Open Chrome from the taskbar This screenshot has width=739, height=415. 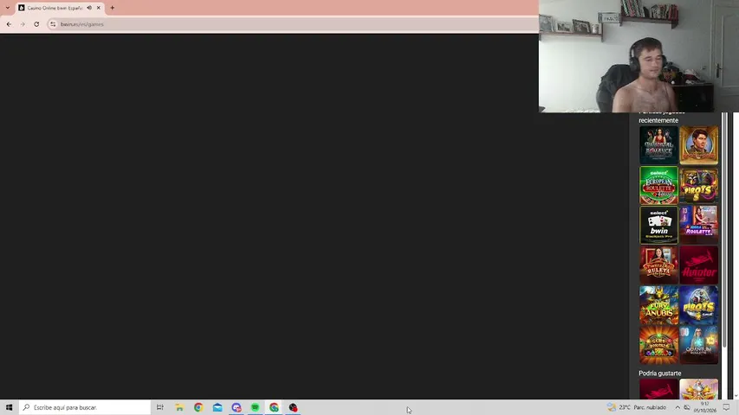click(x=198, y=407)
